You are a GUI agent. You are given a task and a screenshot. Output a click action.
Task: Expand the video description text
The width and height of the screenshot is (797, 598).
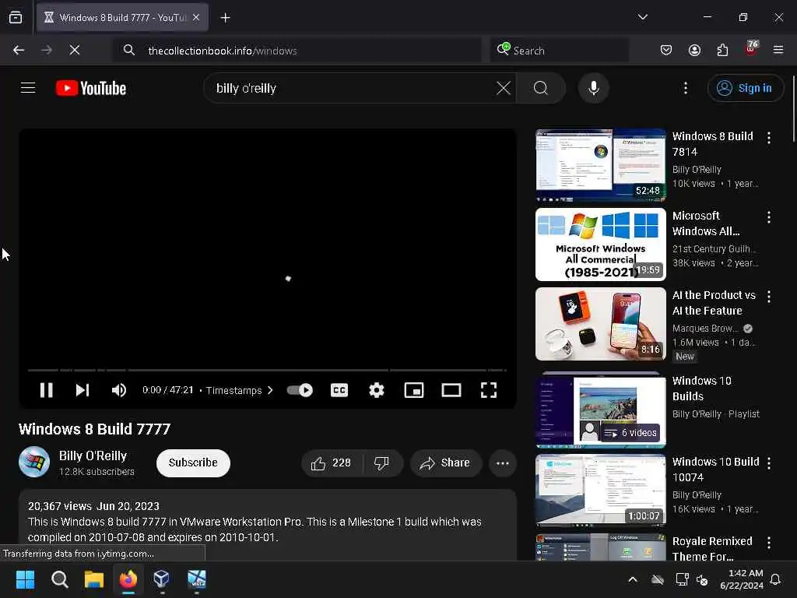[x=268, y=524]
